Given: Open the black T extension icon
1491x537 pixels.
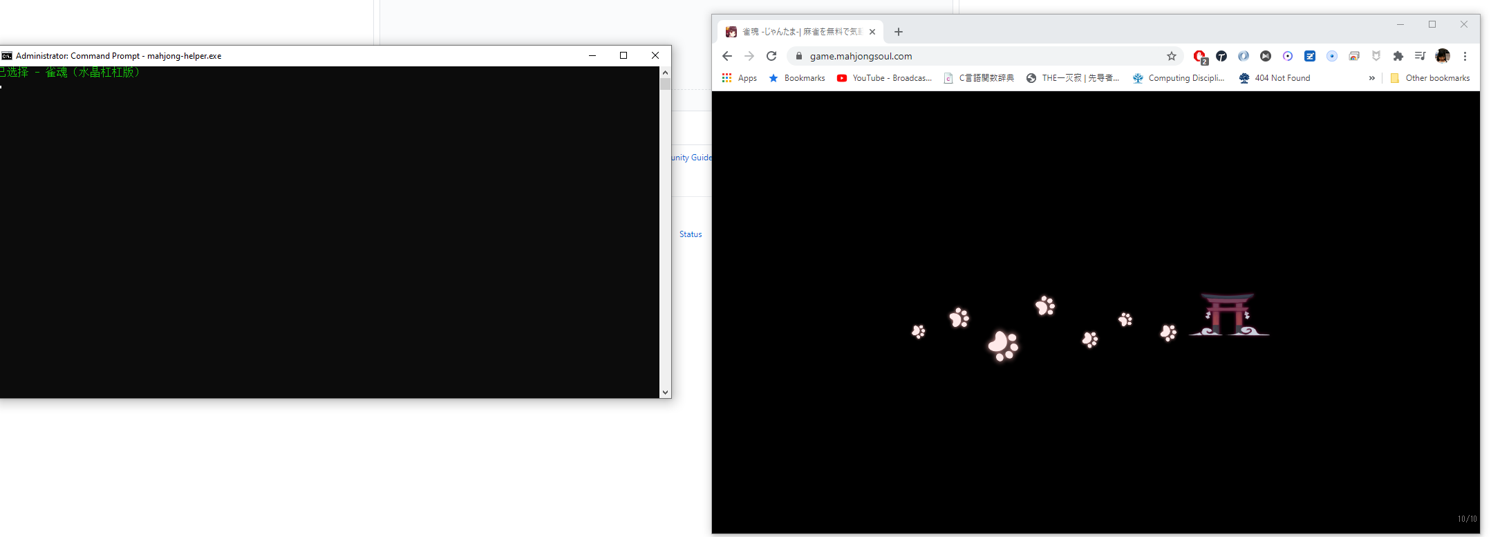Looking at the screenshot, I should point(1221,56).
